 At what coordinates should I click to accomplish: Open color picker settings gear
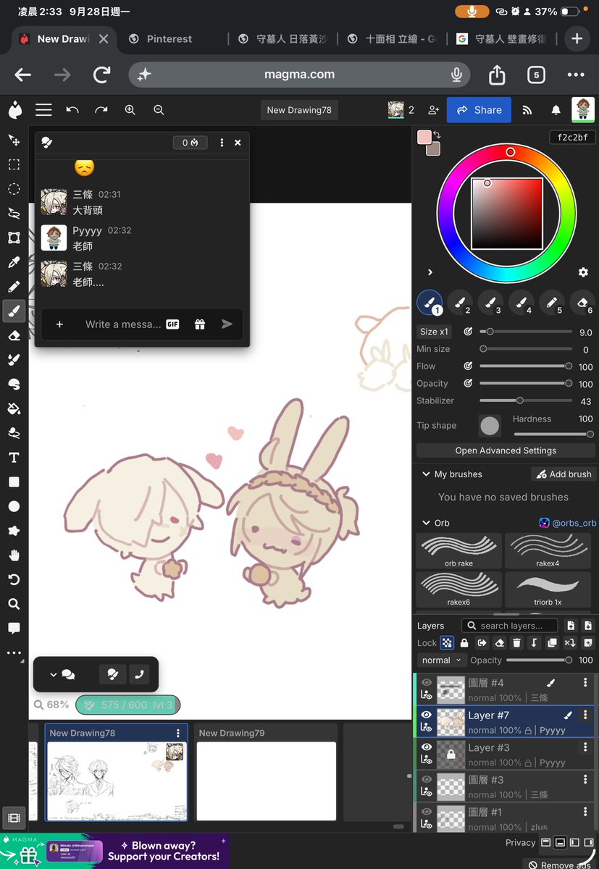coord(583,272)
